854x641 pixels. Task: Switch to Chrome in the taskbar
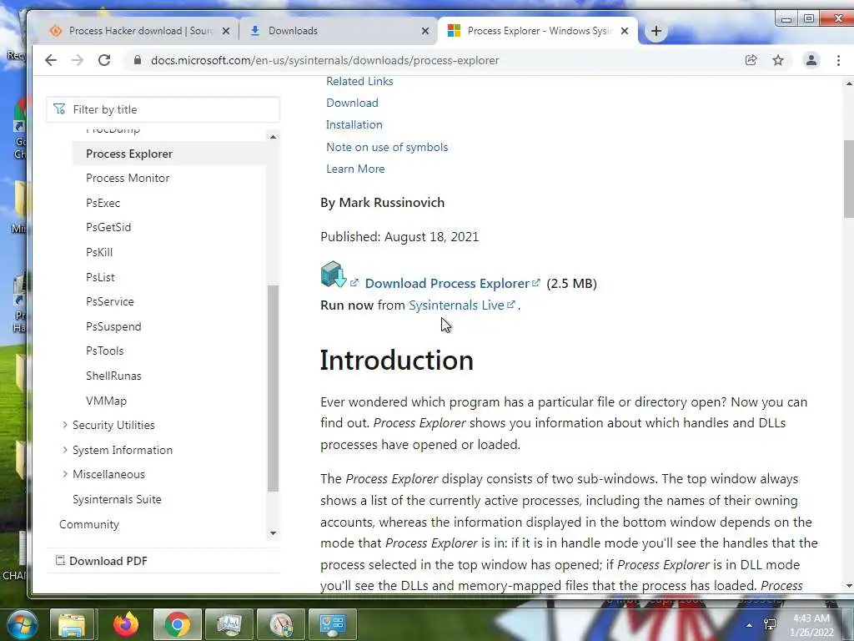pos(178,624)
